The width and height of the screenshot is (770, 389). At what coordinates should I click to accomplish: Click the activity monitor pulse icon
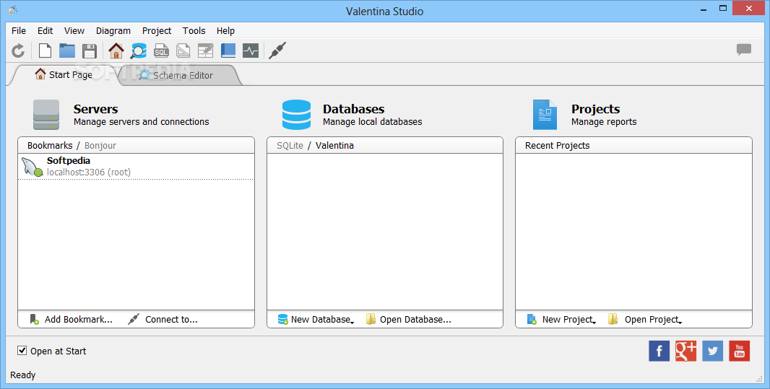[251, 51]
